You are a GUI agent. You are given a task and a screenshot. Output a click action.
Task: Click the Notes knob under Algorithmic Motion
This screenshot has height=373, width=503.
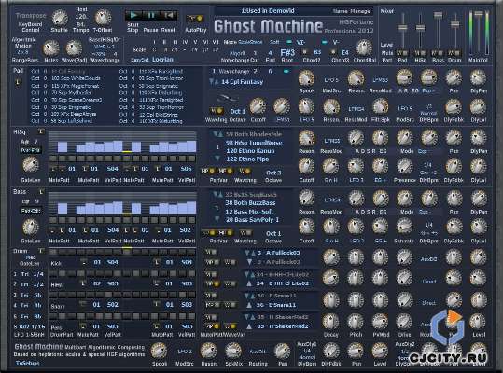[51, 48]
